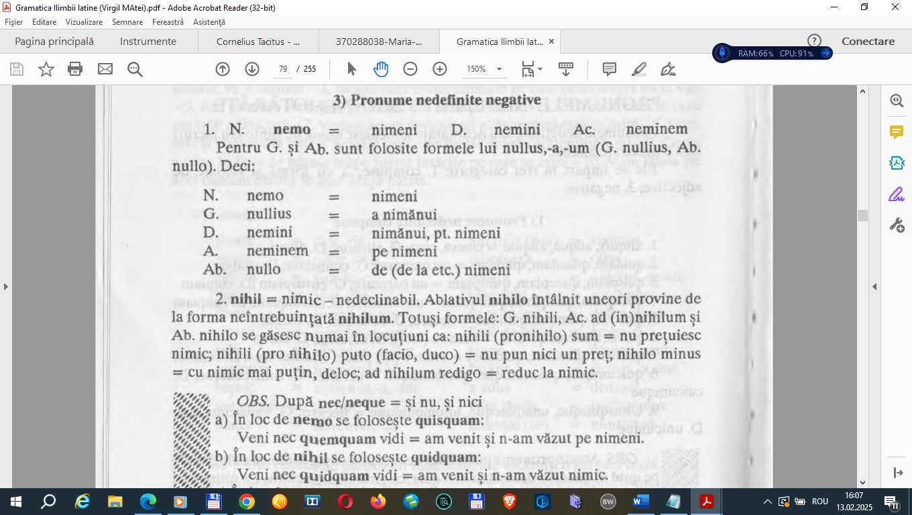Screen dimensions: 912x515
Task: Open the Asistență menu
Action: click(209, 22)
